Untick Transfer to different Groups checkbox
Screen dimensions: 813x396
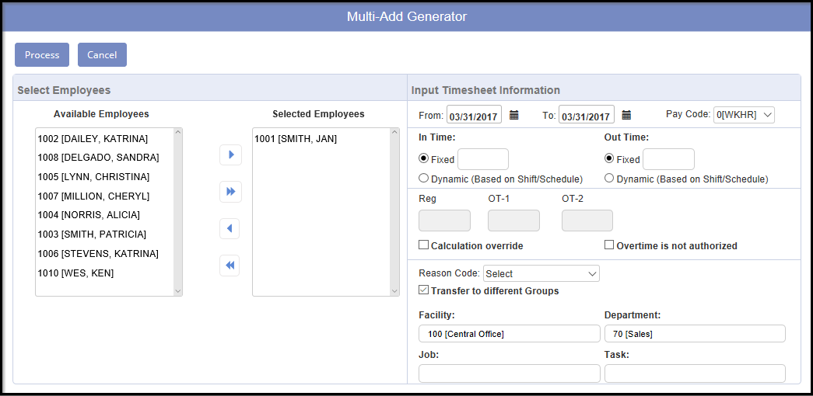(424, 290)
